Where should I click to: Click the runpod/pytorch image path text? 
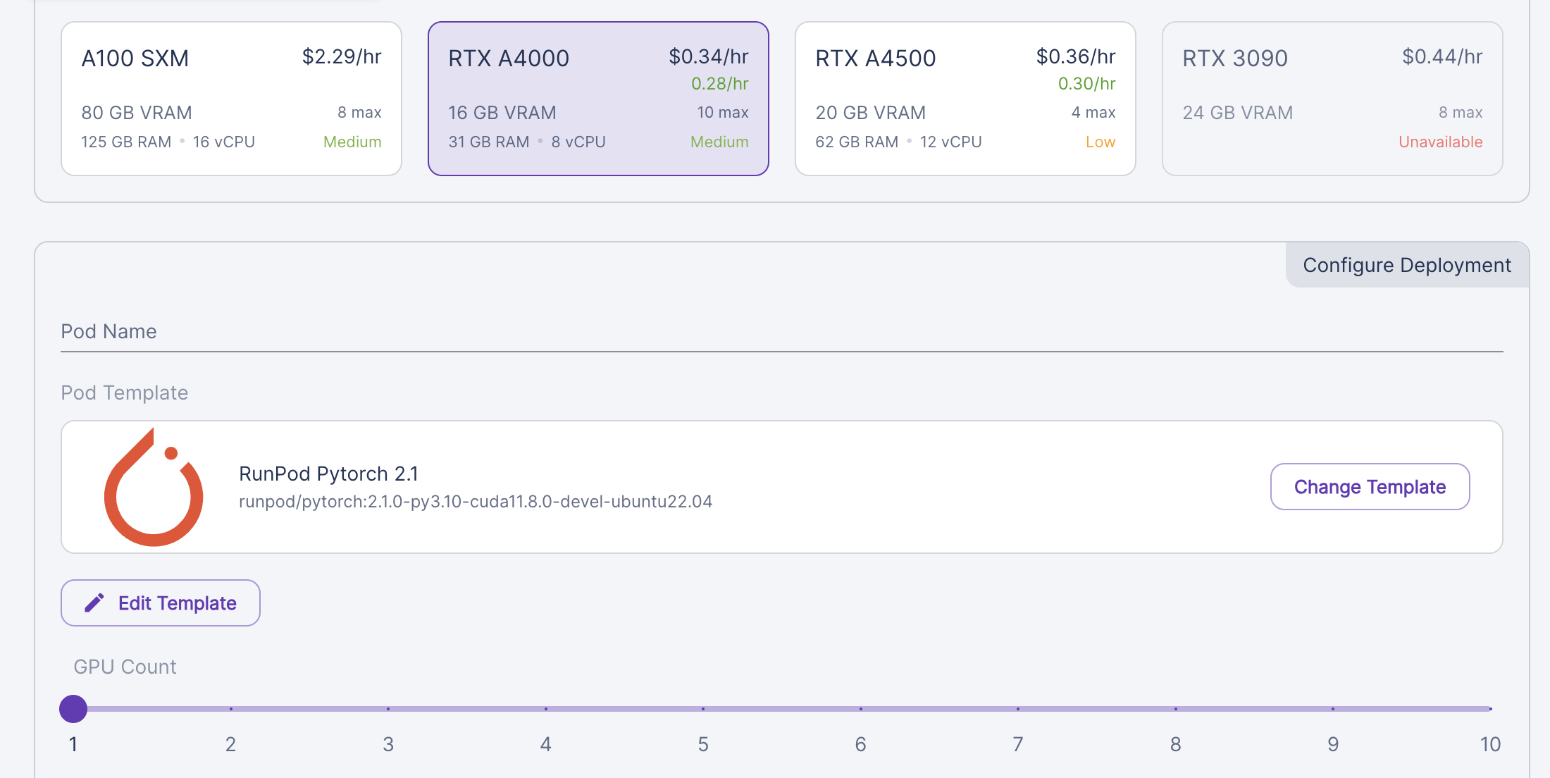[476, 502]
